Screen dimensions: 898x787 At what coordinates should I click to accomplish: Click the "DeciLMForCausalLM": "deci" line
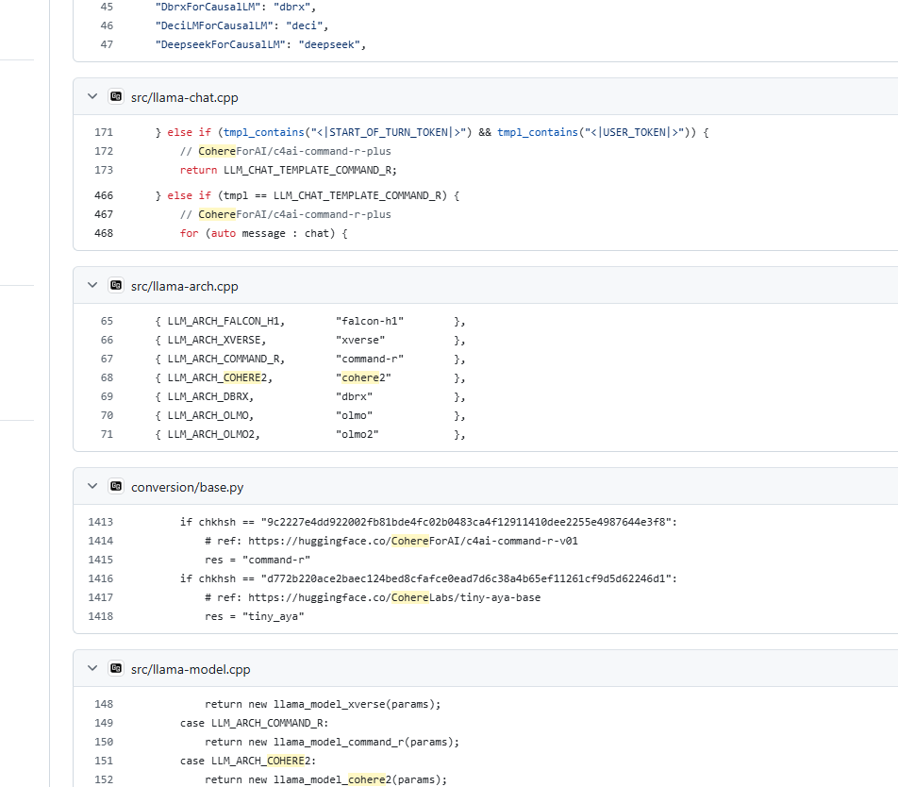(x=241, y=25)
